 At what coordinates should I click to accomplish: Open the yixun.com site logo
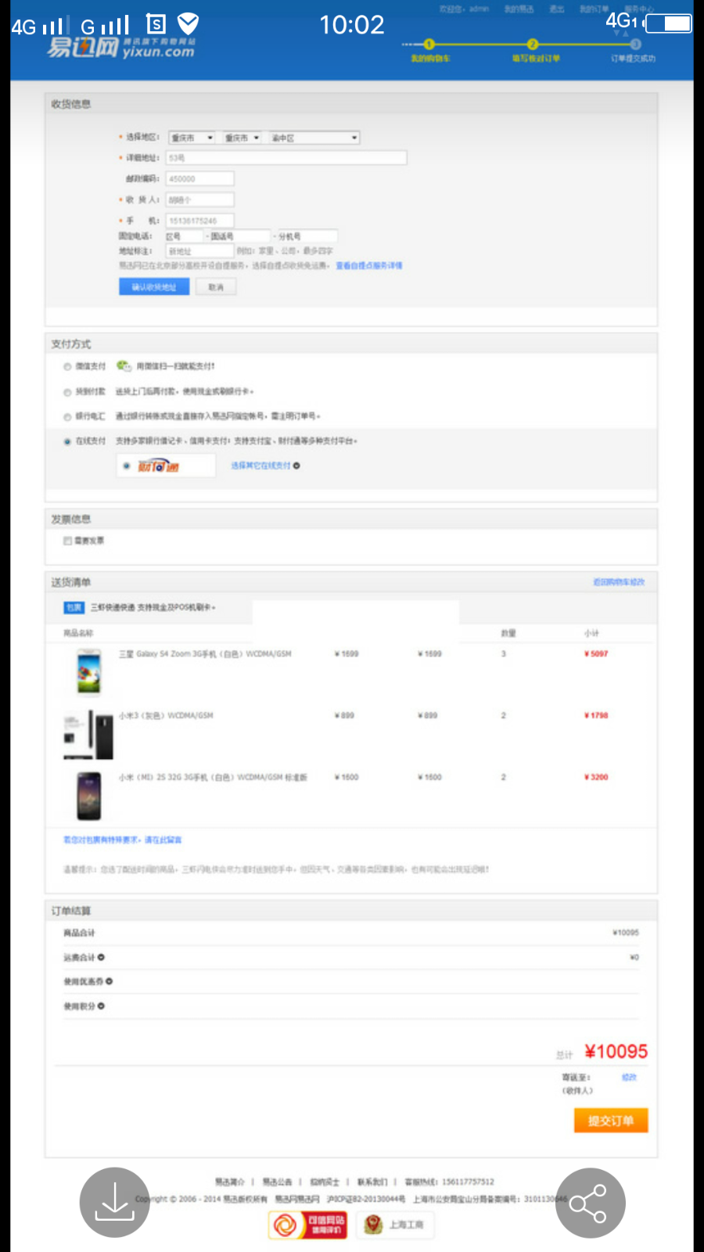point(120,48)
